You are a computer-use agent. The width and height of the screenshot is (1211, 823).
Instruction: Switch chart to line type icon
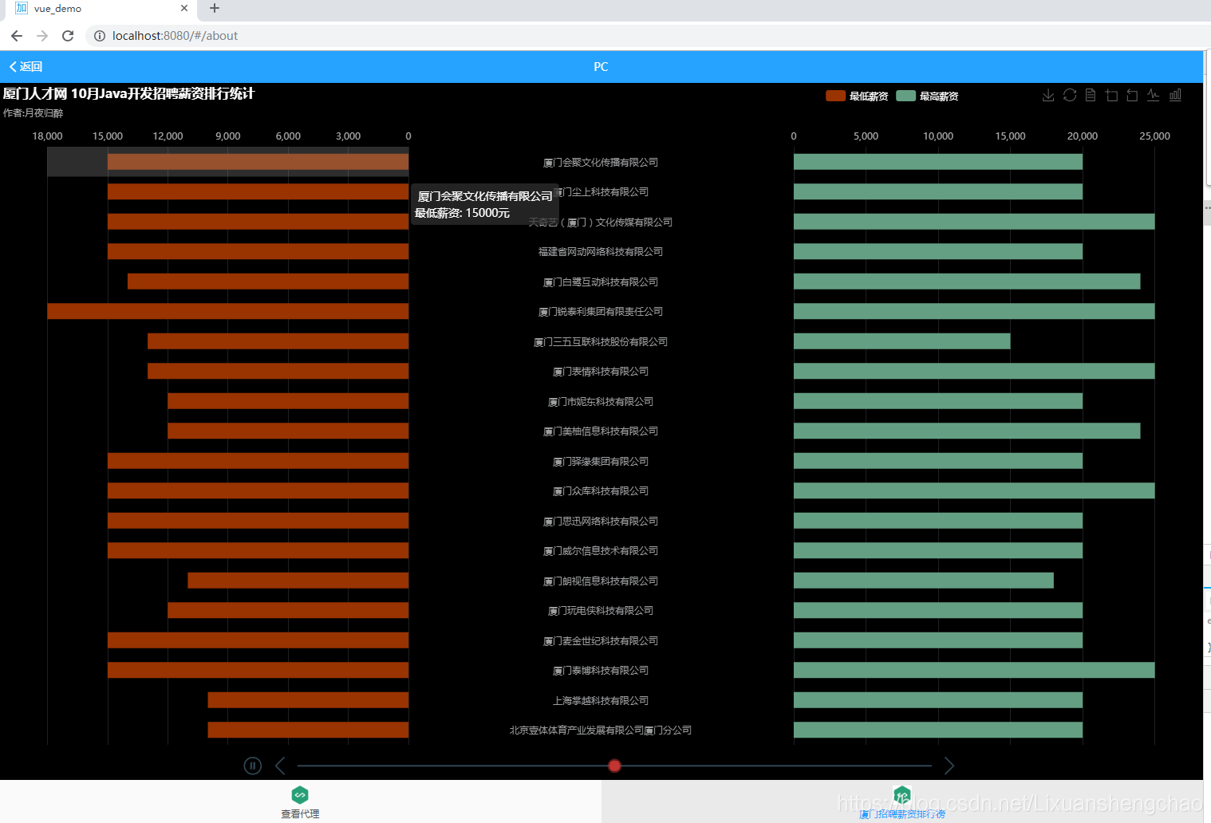tap(1154, 96)
